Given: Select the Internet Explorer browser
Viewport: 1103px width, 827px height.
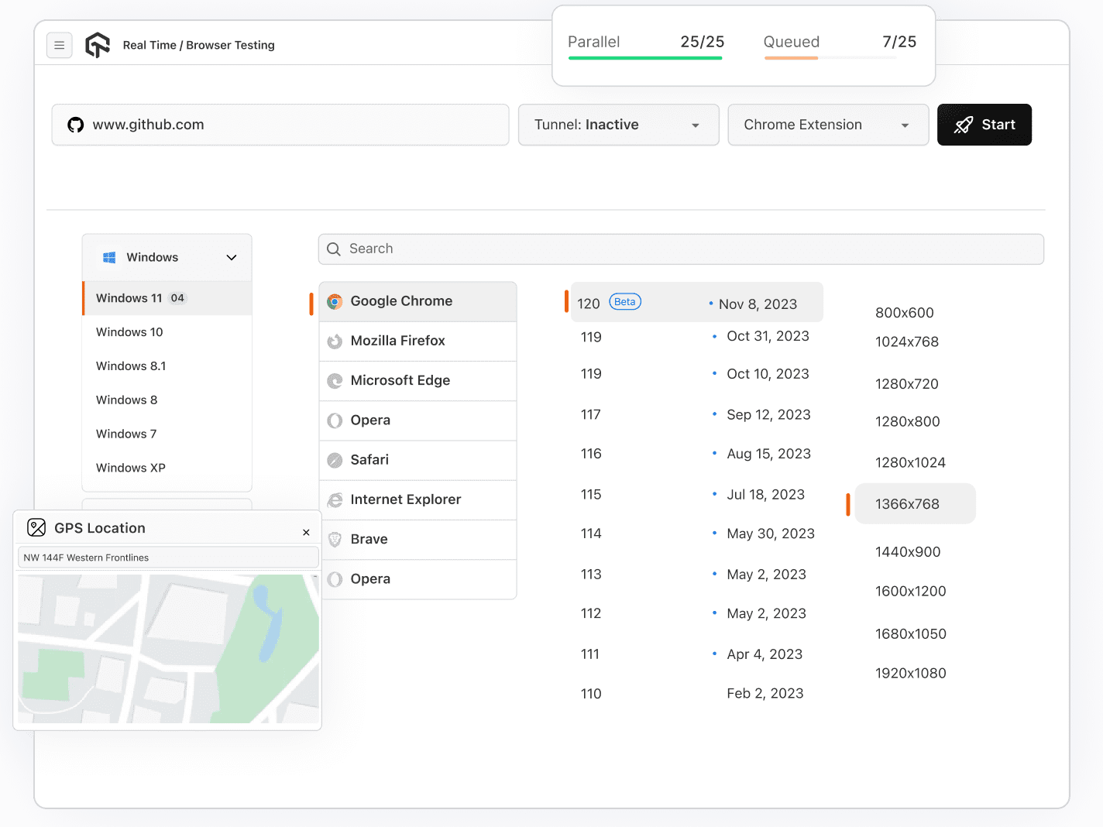Looking at the screenshot, I should (x=404, y=499).
